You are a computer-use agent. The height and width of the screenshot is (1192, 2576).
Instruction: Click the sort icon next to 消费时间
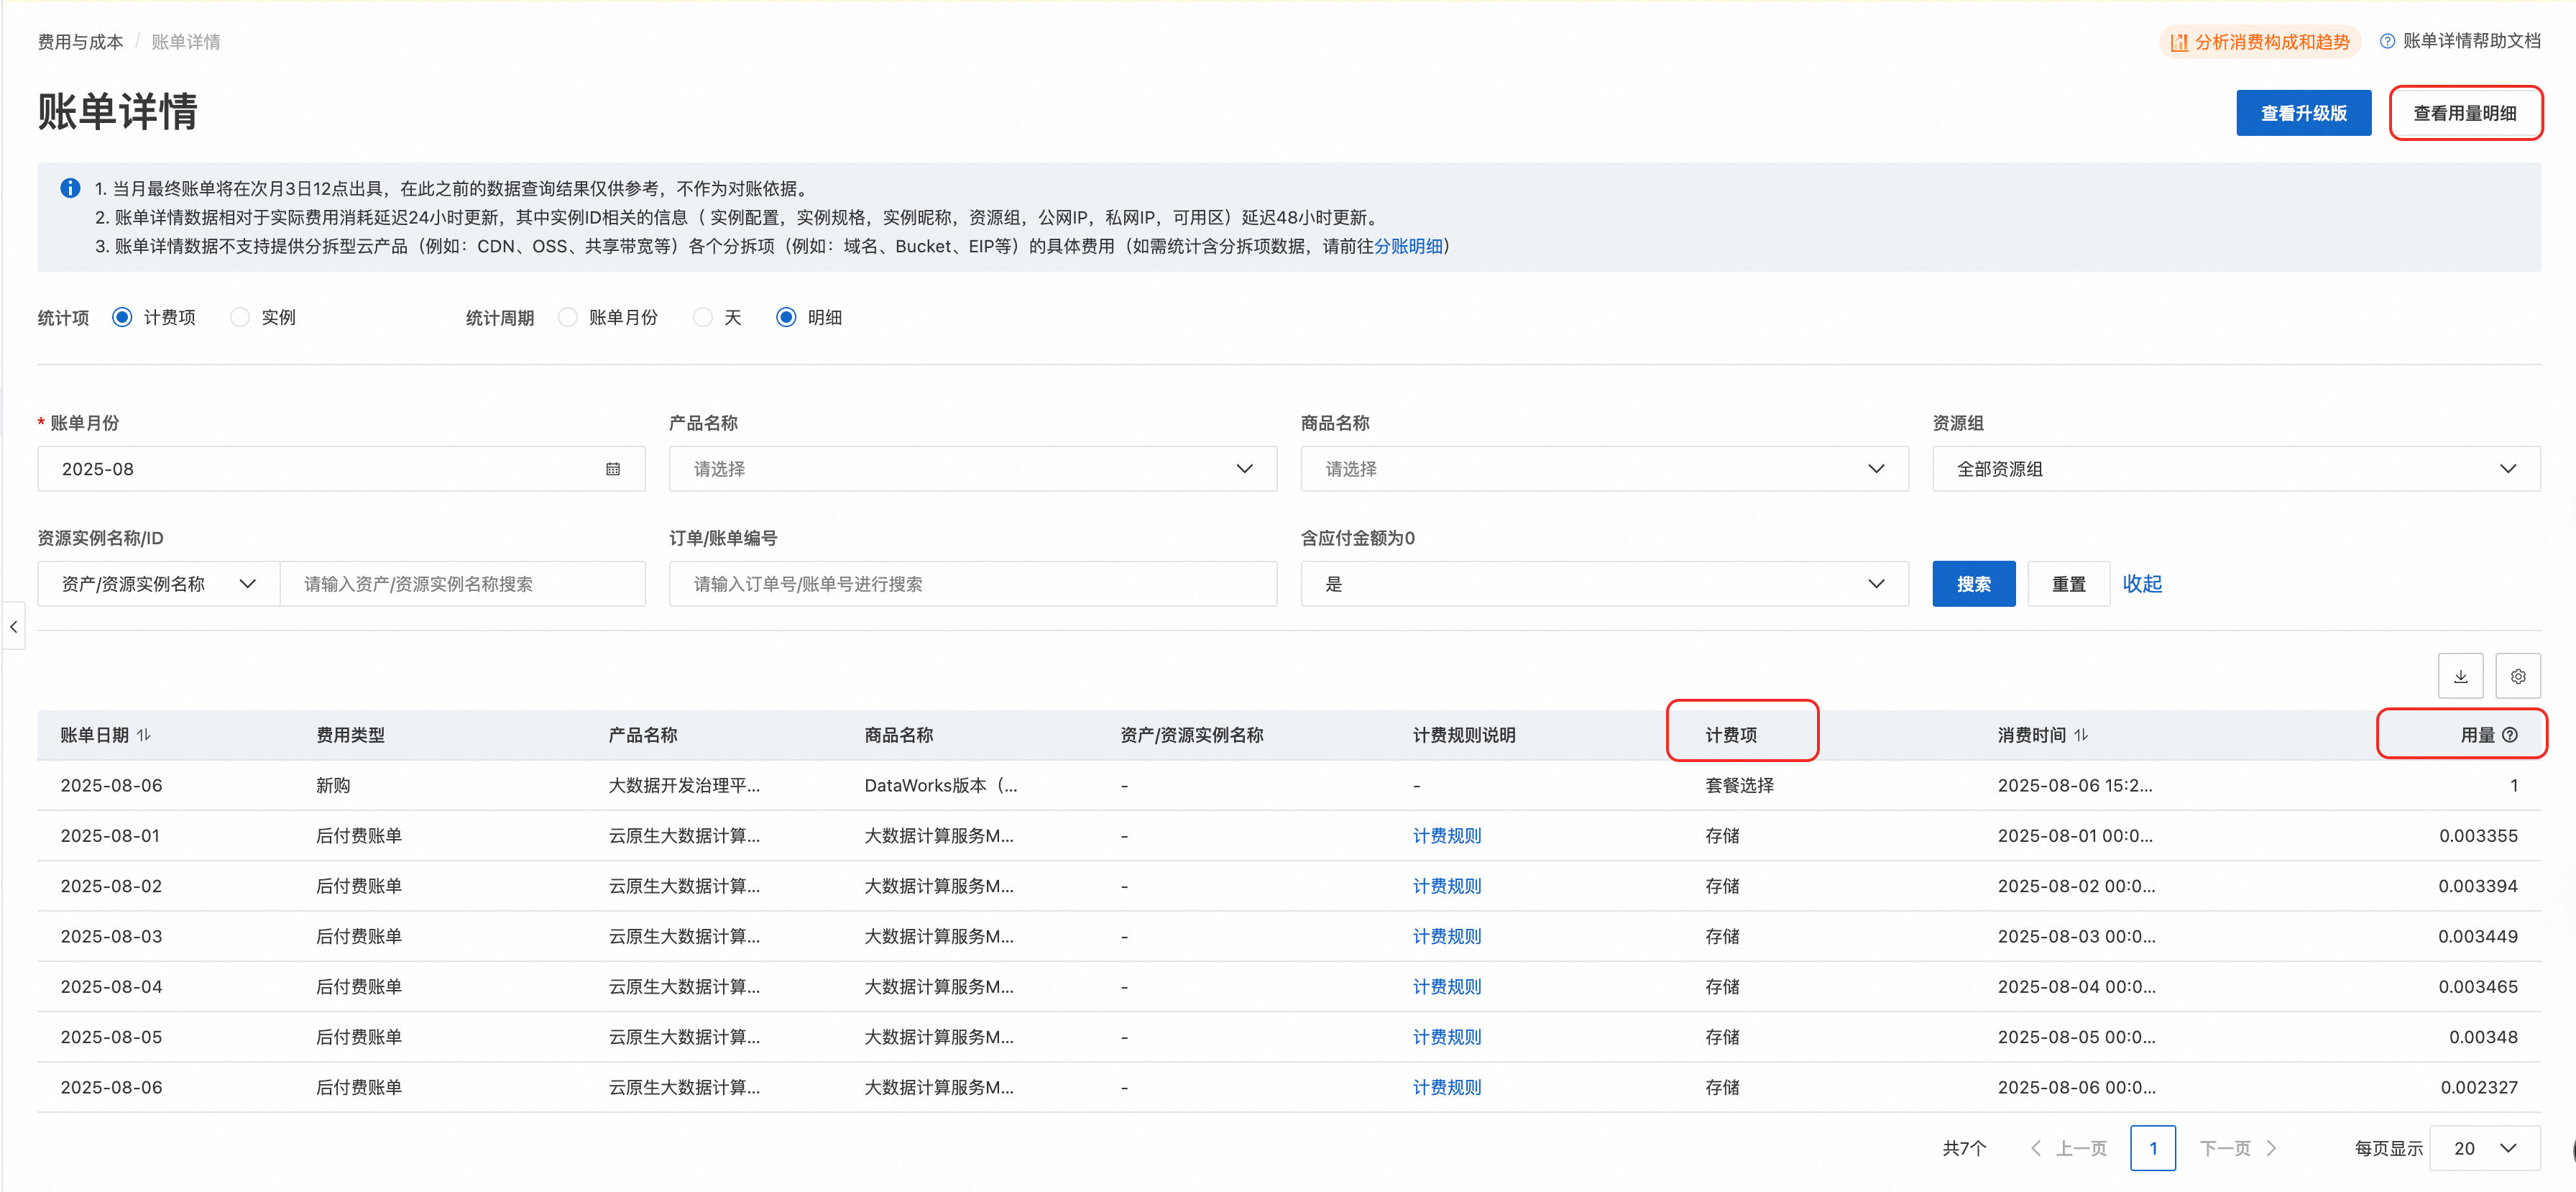click(2081, 735)
